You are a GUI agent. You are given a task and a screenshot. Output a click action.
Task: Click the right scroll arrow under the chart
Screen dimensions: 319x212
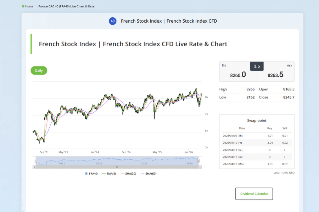tap(200, 166)
